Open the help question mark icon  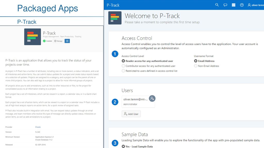point(242,5)
